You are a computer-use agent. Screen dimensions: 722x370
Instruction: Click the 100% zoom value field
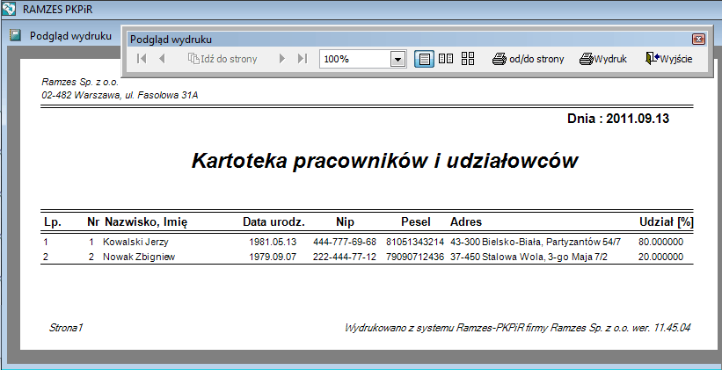[355, 60]
